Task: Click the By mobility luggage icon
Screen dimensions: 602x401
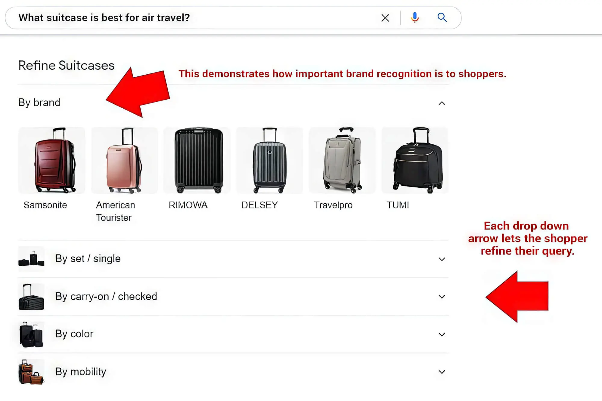Action: click(31, 372)
